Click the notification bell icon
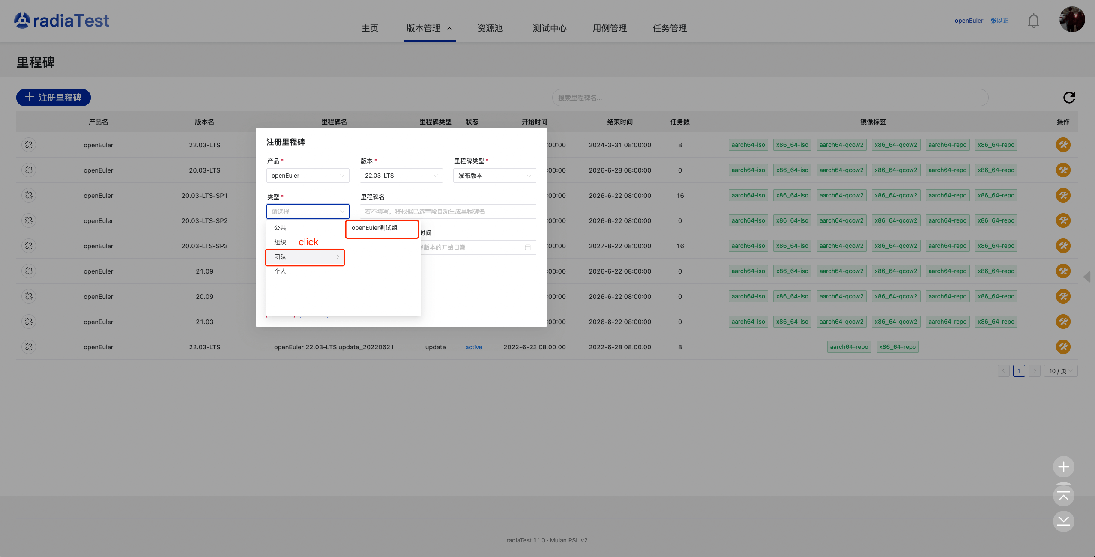The height and width of the screenshot is (557, 1095). tap(1033, 21)
